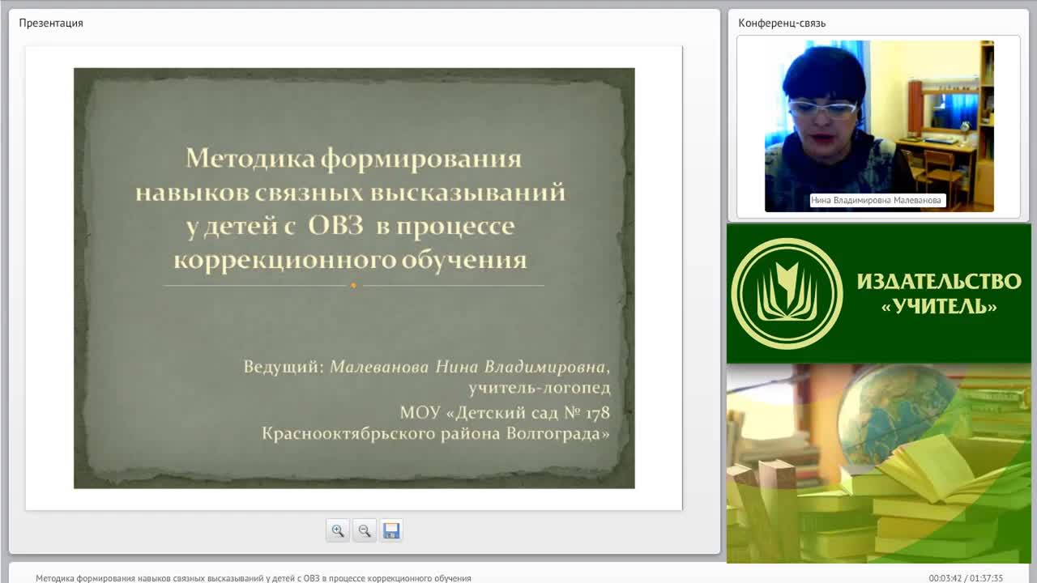Click the presenter's webcam video
The width and height of the screenshot is (1037, 583).
879,126
